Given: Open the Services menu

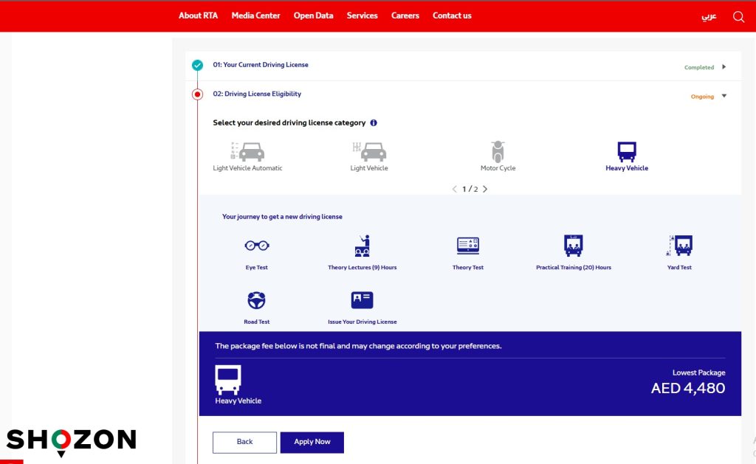Looking at the screenshot, I should 362,15.
